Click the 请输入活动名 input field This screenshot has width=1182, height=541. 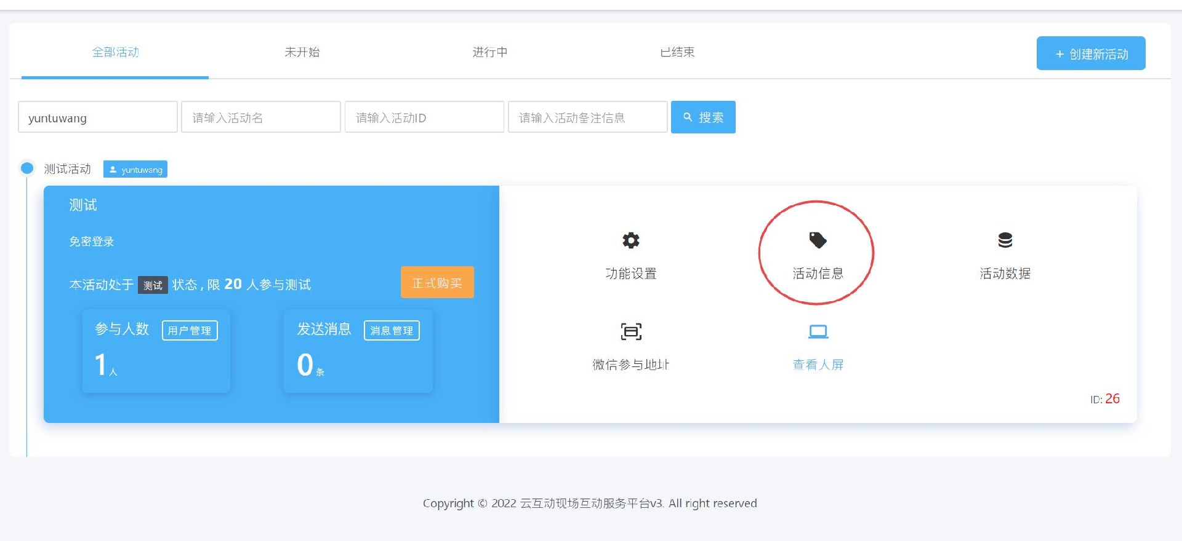[260, 117]
